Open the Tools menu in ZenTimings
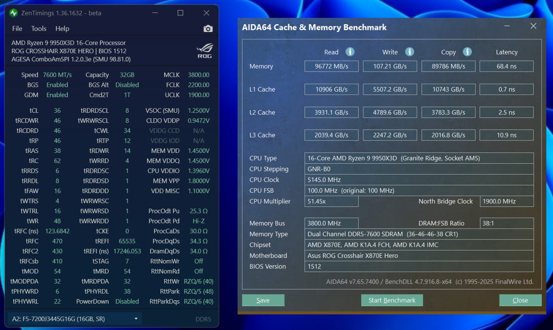 (39, 29)
